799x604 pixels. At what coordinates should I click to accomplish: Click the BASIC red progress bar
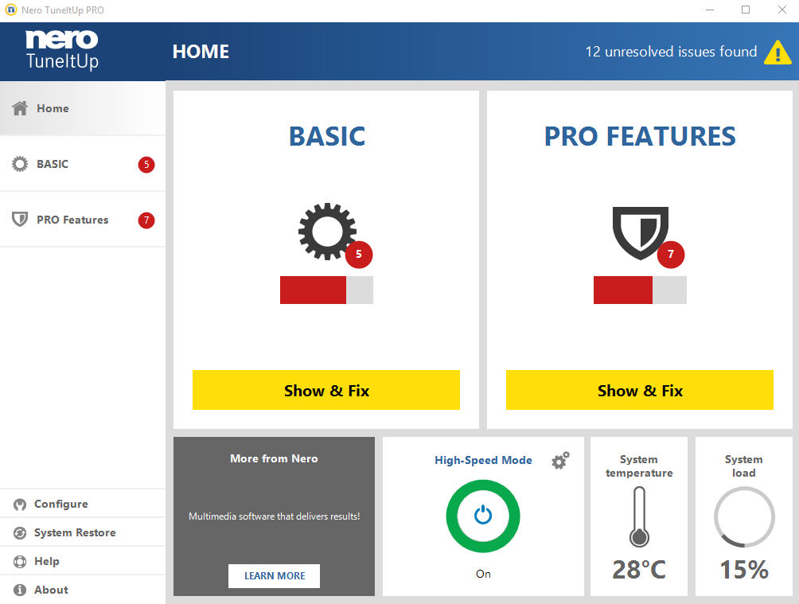[x=326, y=290]
